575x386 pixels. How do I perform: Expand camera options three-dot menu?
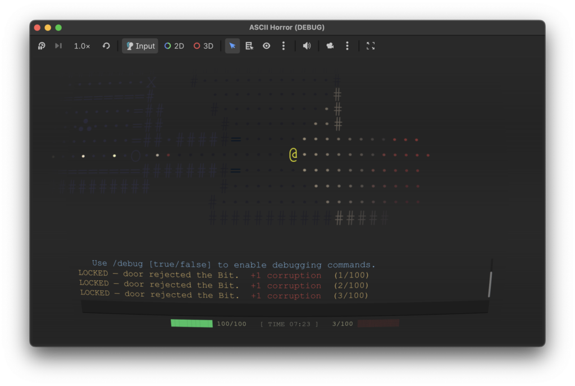[x=347, y=46]
